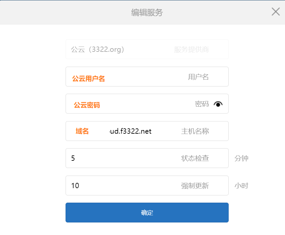Screen dimensions: 285x235
Task: Click the 状态检查 status check interval field
Action: [x=147, y=158]
